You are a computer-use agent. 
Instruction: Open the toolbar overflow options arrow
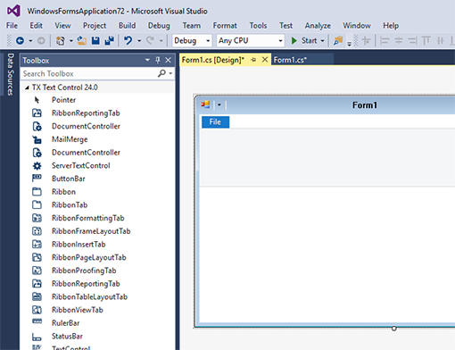click(350, 44)
